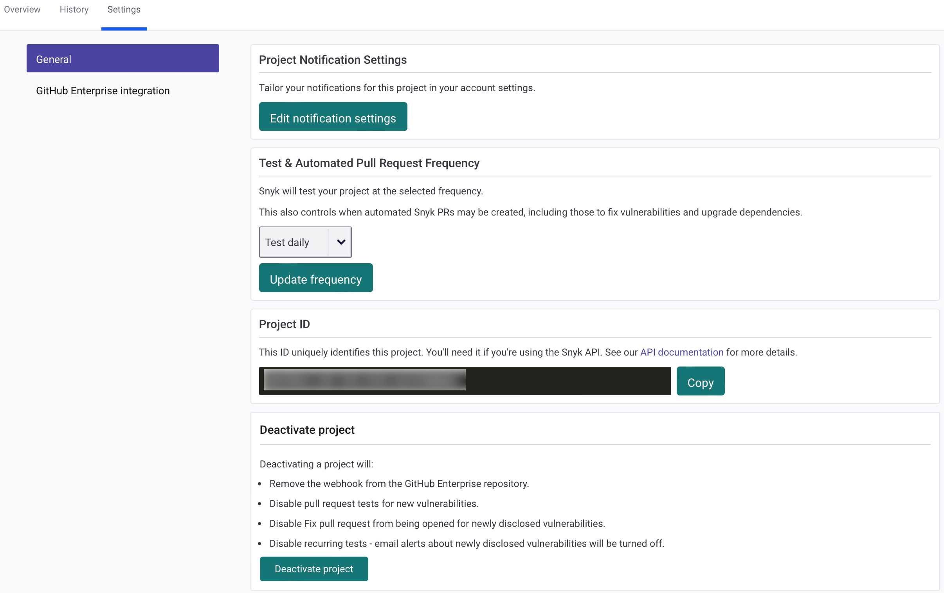Image resolution: width=944 pixels, height=593 pixels.
Task: Click the Project ID section heading
Action: [x=284, y=324]
